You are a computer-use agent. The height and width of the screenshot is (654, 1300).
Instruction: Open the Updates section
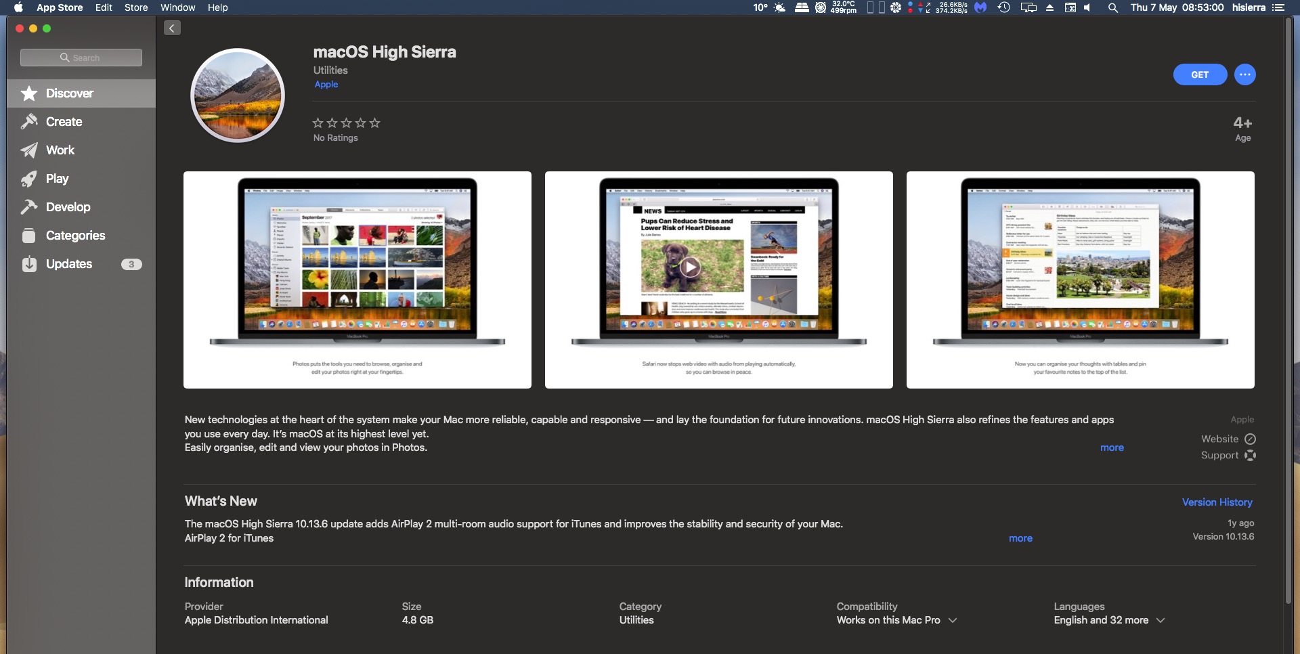click(x=81, y=264)
